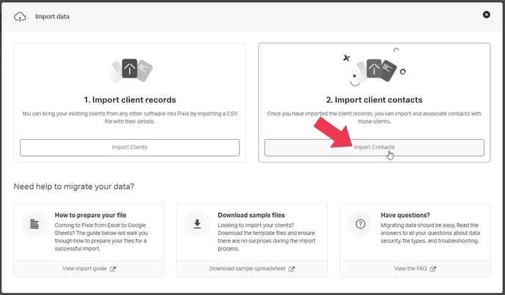Click the download arrow icon

(x=197, y=224)
